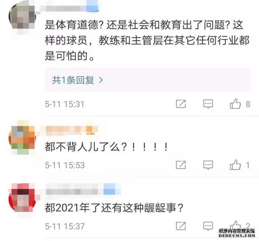
Task: Click the chevron next to 共1条回复
Action: [101, 80]
